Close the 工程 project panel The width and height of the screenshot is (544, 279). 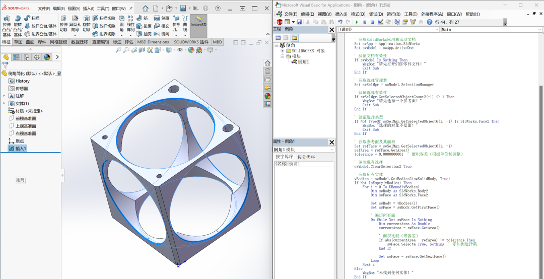(331, 30)
